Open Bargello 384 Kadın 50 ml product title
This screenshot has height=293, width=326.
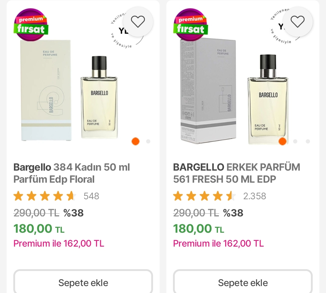(x=72, y=173)
